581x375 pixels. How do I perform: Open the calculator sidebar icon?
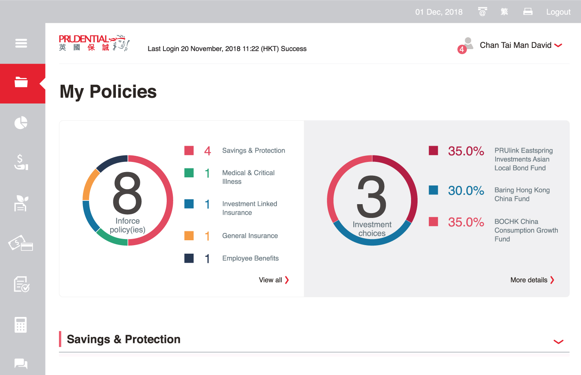[x=21, y=325]
